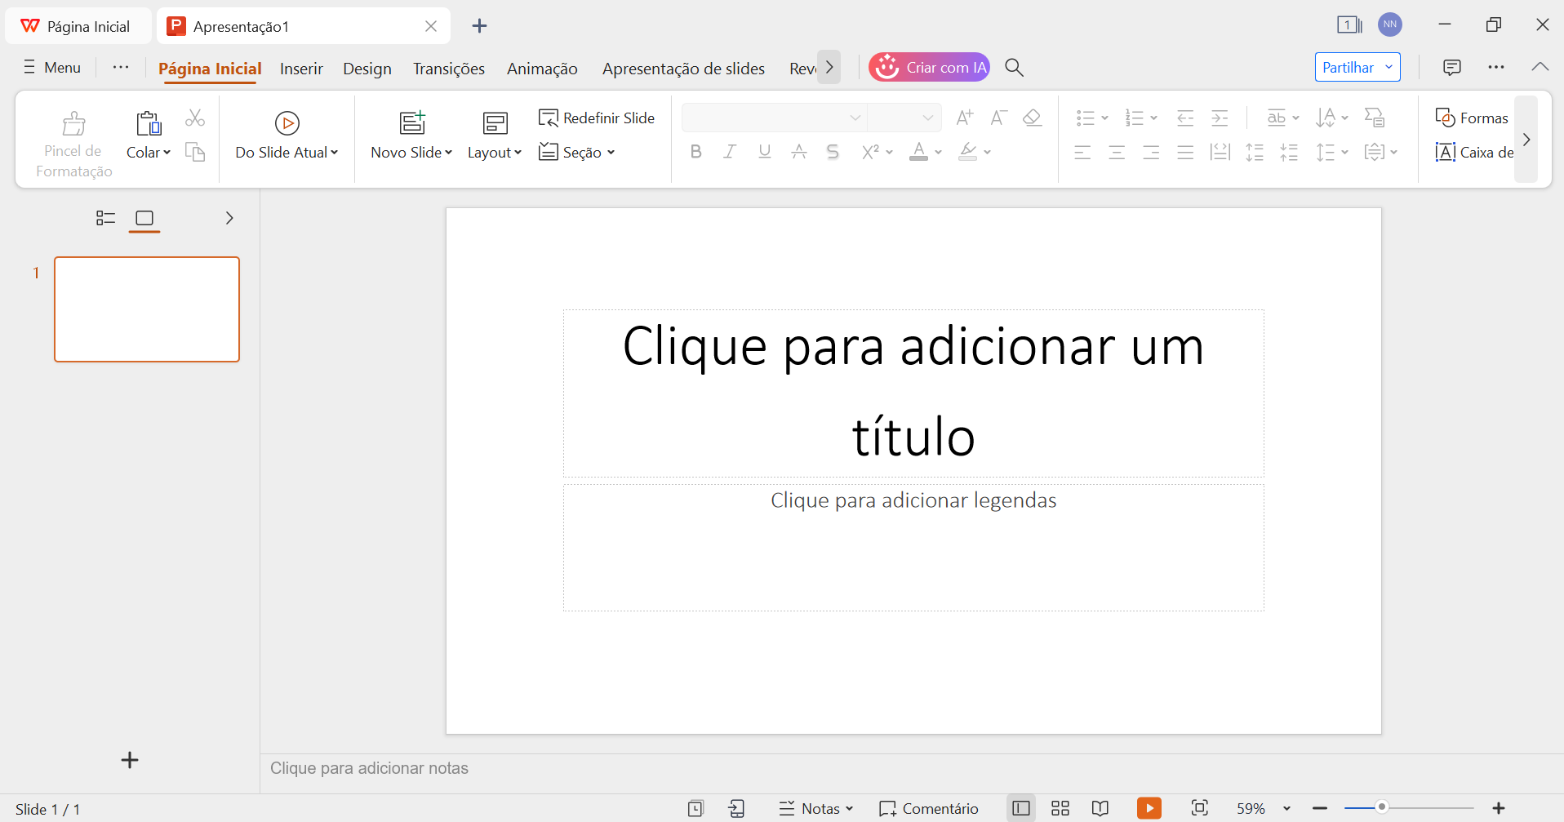
Task: Click the decrease paragraph spacing icon
Action: [x=1289, y=152]
